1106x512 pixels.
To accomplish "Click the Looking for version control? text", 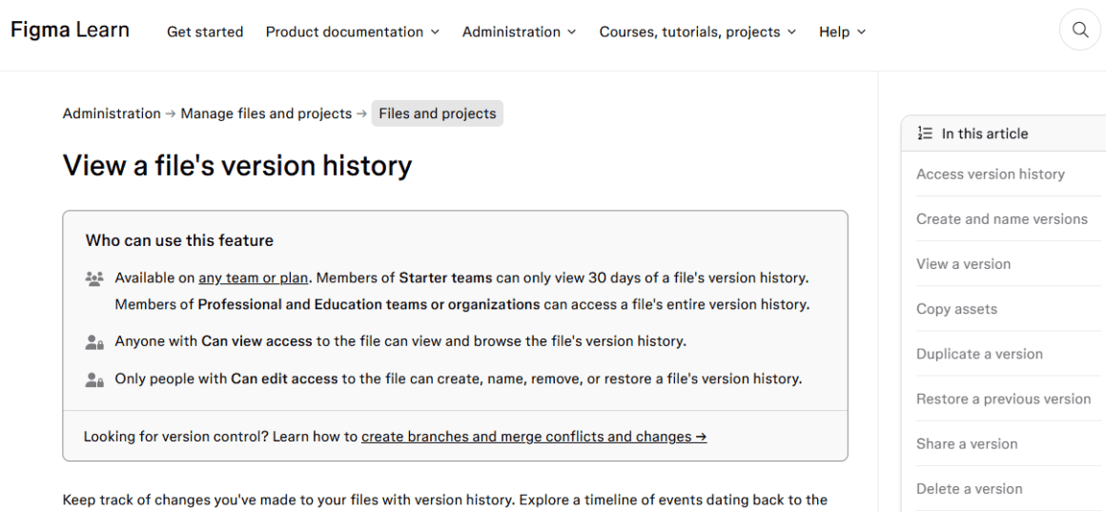I will (175, 437).
